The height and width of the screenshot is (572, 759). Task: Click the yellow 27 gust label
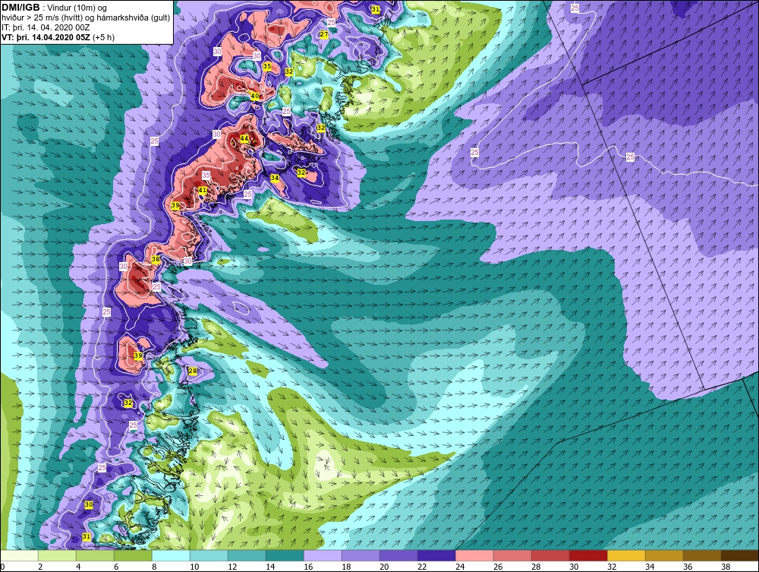pyautogui.click(x=324, y=34)
